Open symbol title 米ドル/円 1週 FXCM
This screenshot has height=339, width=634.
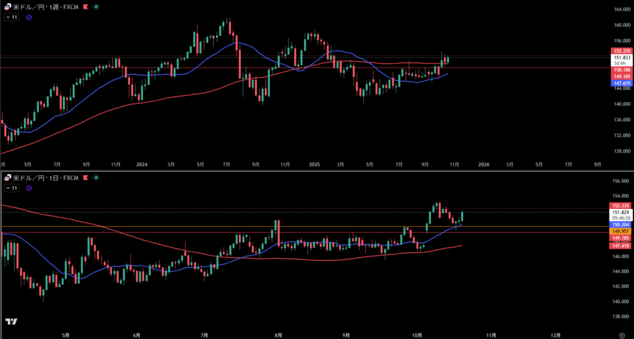click(46, 6)
